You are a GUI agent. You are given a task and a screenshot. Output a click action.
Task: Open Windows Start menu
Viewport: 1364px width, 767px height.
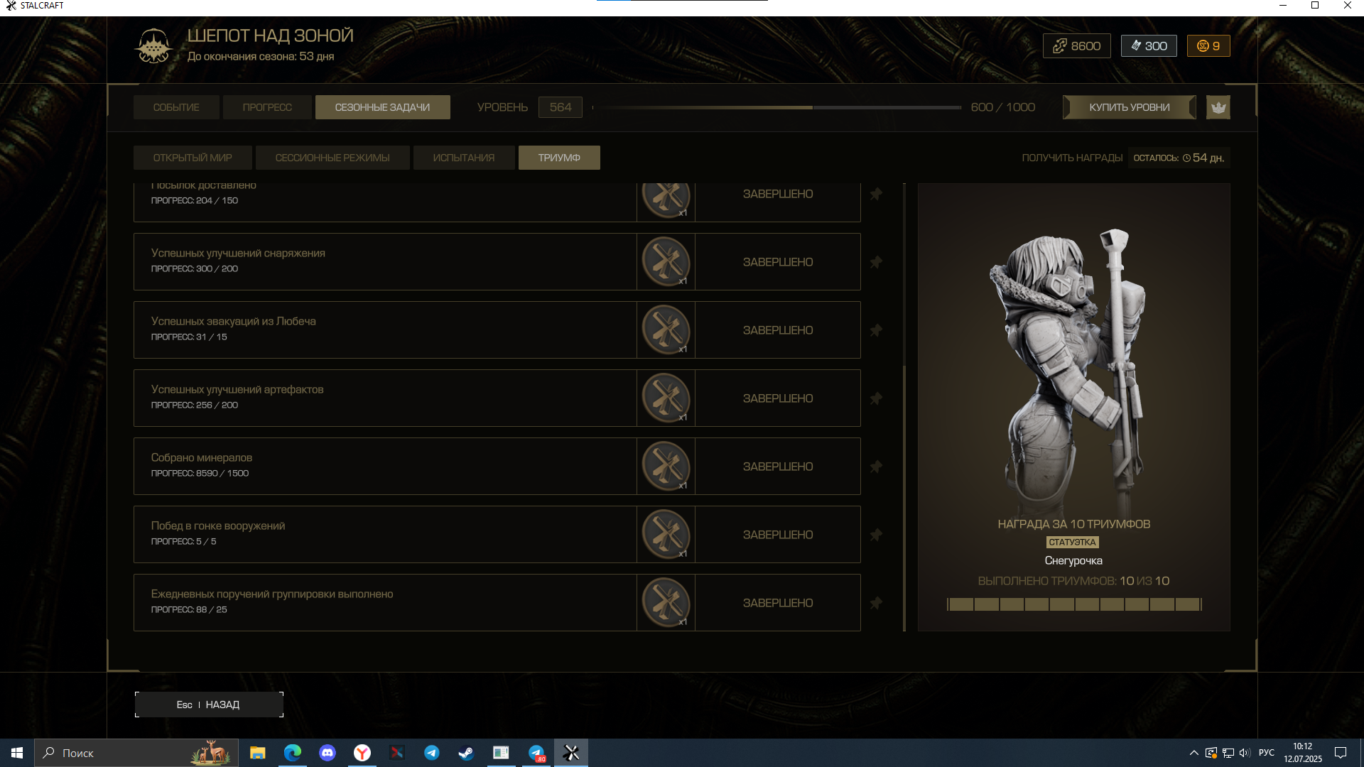(x=17, y=753)
